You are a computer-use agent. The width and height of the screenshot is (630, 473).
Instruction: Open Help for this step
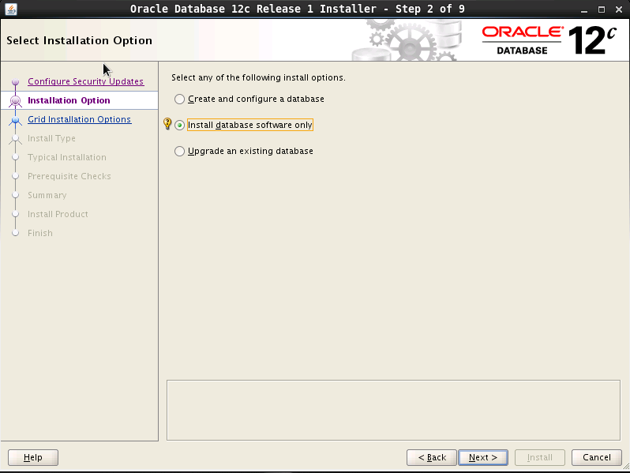click(x=32, y=457)
